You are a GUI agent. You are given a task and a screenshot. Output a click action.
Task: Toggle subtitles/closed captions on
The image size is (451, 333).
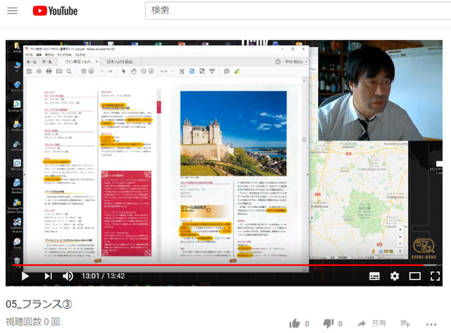[375, 276]
